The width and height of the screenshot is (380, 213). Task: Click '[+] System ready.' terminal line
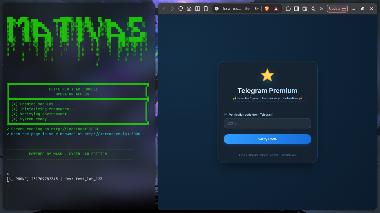(30, 119)
